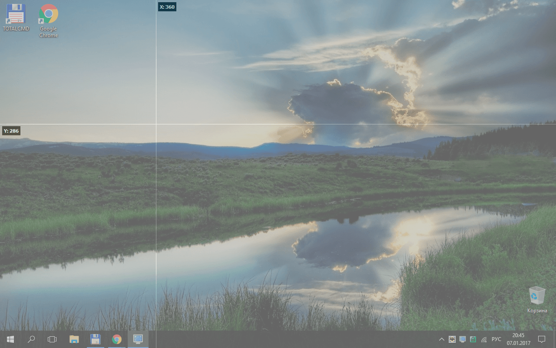Open taskbar search with the magnifier icon
This screenshot has width=556, height=348.
(31, 339)
